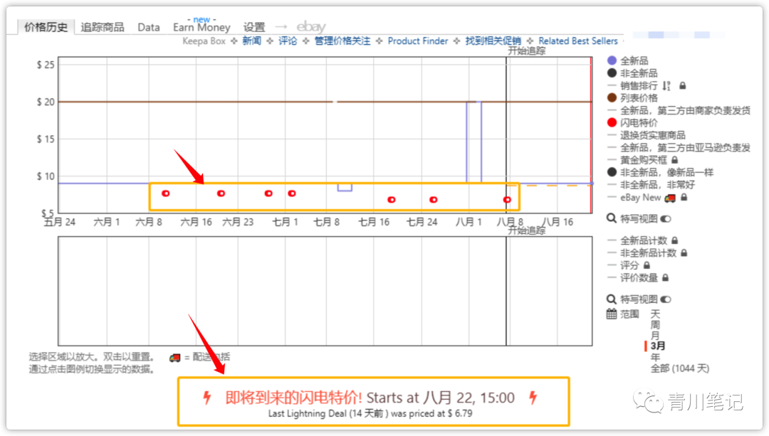
Task: Click the magnifier icon above 范围
Action: click(612, 299)
